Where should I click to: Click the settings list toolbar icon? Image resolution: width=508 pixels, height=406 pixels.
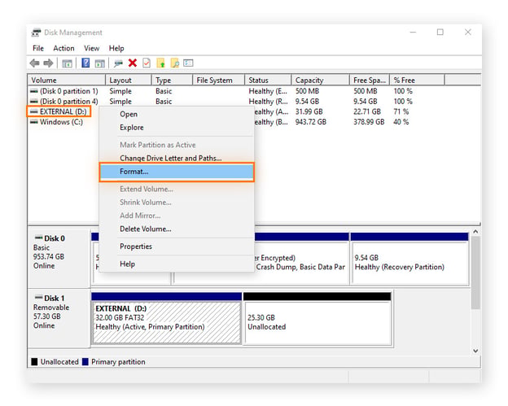(x=188, y=63)
